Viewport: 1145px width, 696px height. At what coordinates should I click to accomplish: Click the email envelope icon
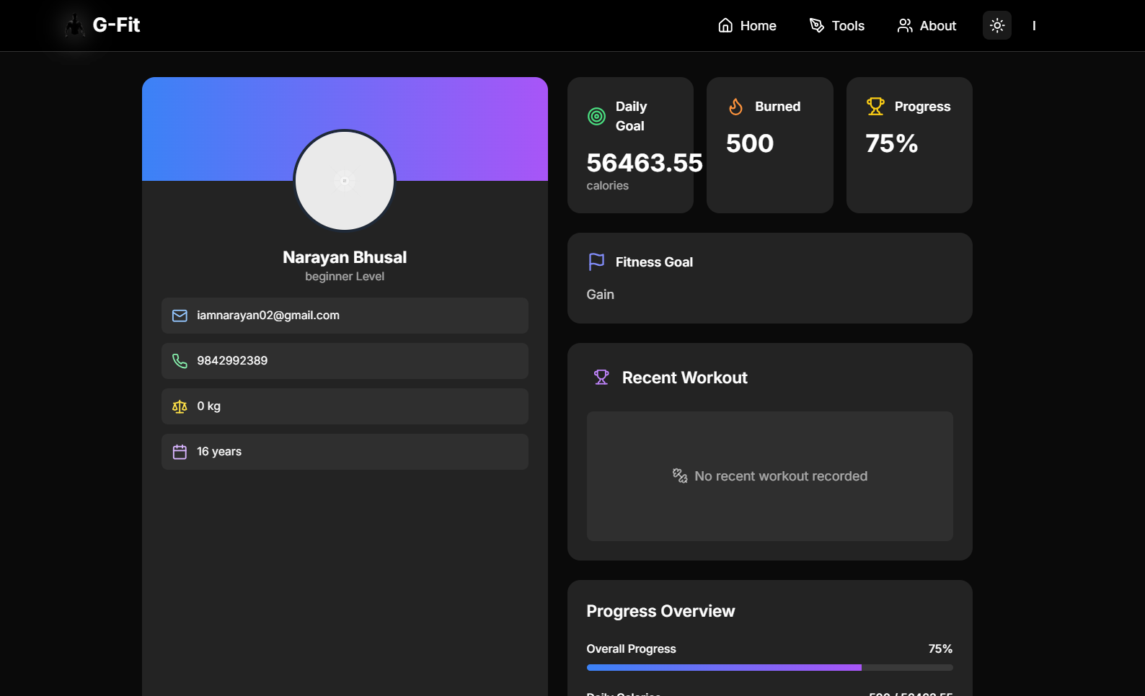[180, 316]
